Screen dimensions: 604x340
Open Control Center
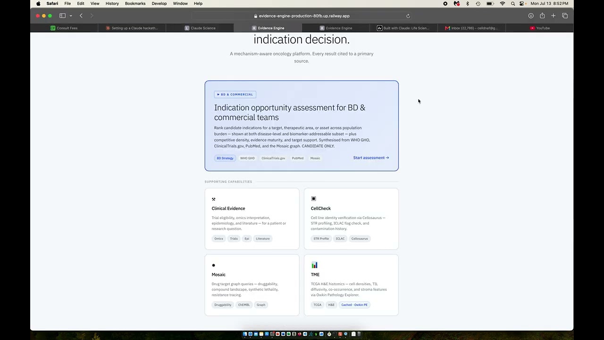522,4
